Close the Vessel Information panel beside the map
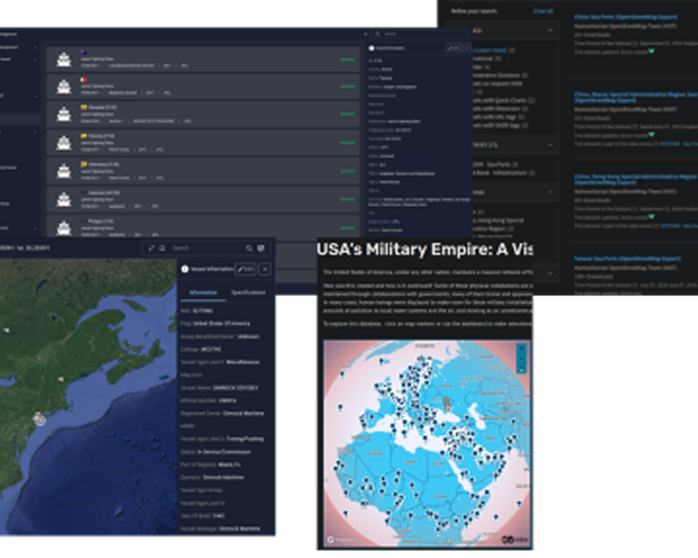The width and height of the screenshot is (698, 558). pyautogui.click(x=265, y=269)
